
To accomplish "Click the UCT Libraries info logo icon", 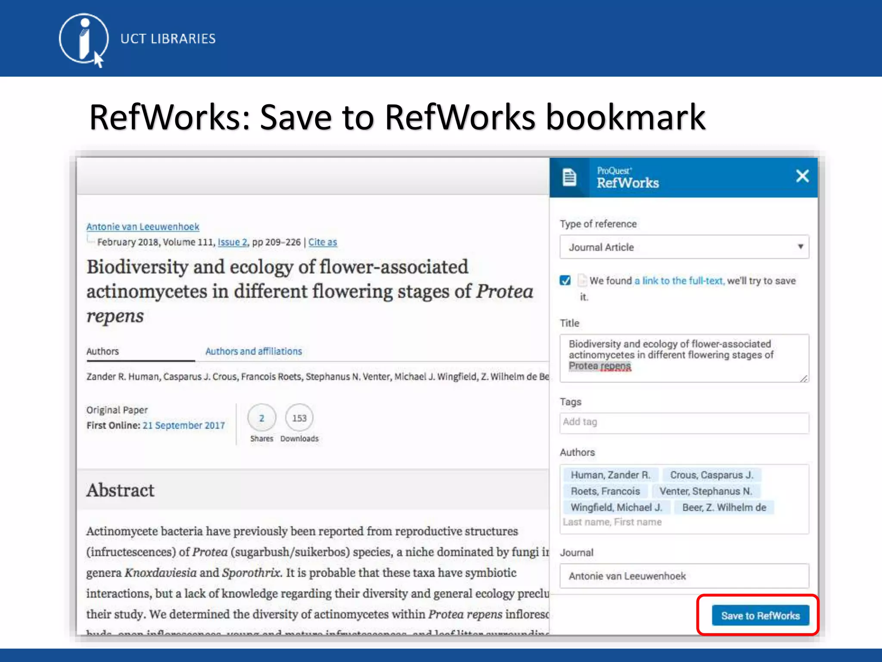I will click(x=84, y=40).
